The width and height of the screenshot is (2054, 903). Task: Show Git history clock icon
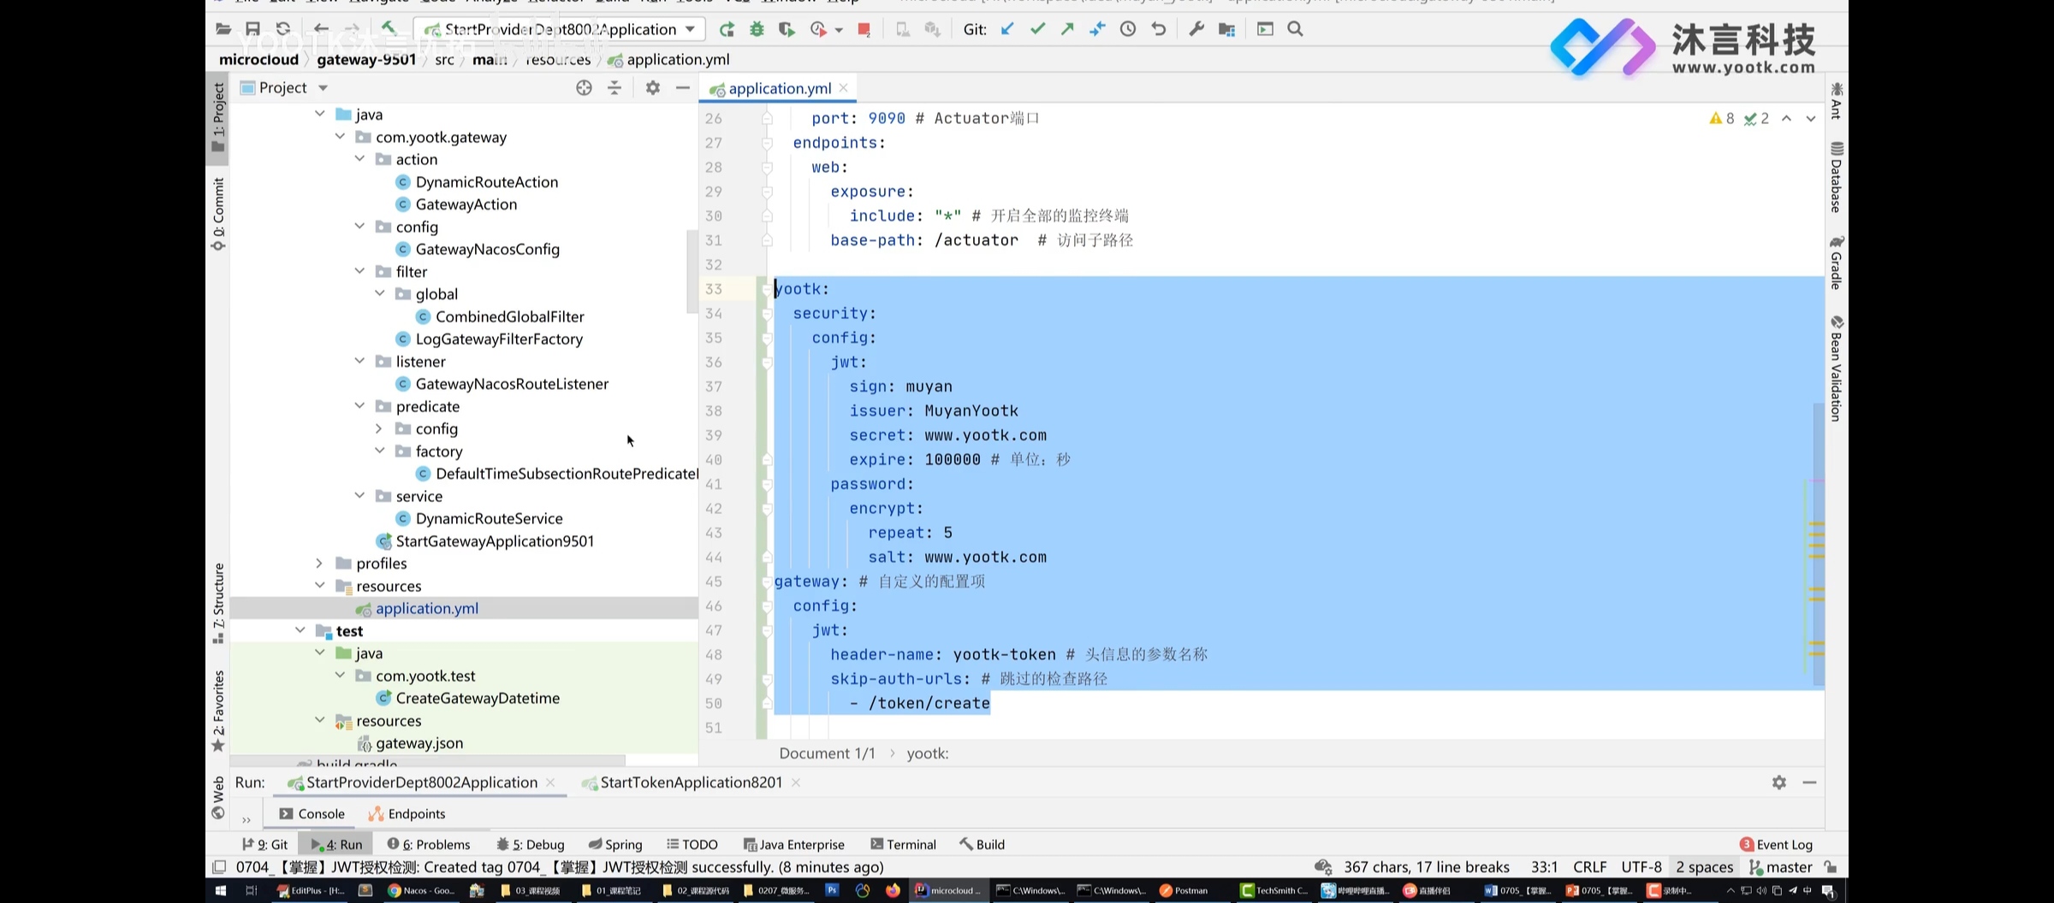[1128, 29]
